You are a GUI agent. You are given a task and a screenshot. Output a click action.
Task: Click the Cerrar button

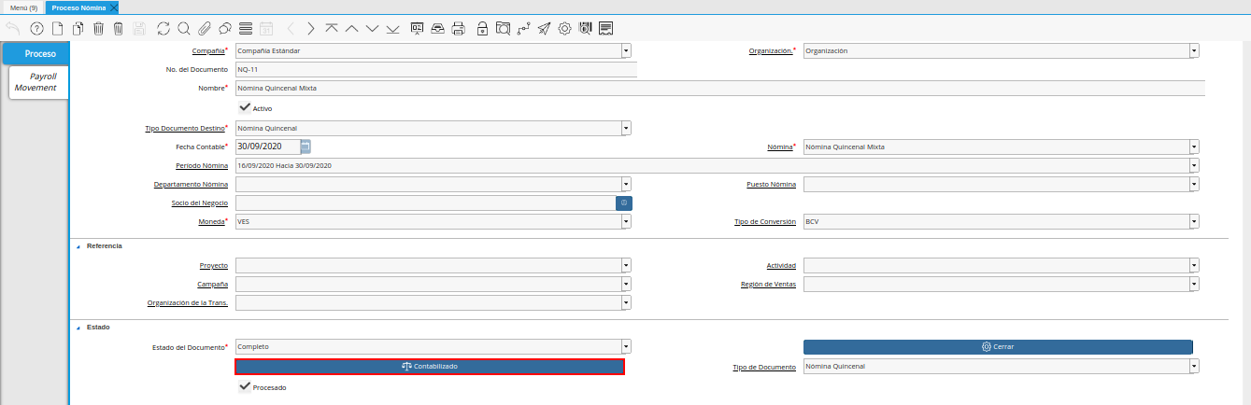point(998,346)
